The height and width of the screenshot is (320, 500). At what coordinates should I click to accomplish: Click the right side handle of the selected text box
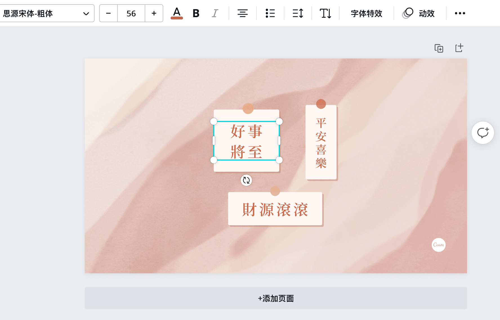click(x=279, y=141)
